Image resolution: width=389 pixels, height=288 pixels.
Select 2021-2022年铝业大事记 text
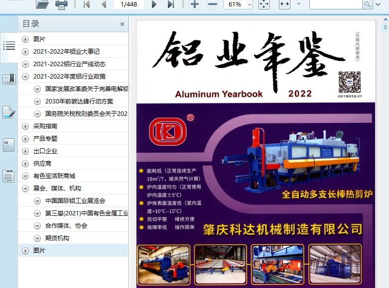(x=66, y=52)
